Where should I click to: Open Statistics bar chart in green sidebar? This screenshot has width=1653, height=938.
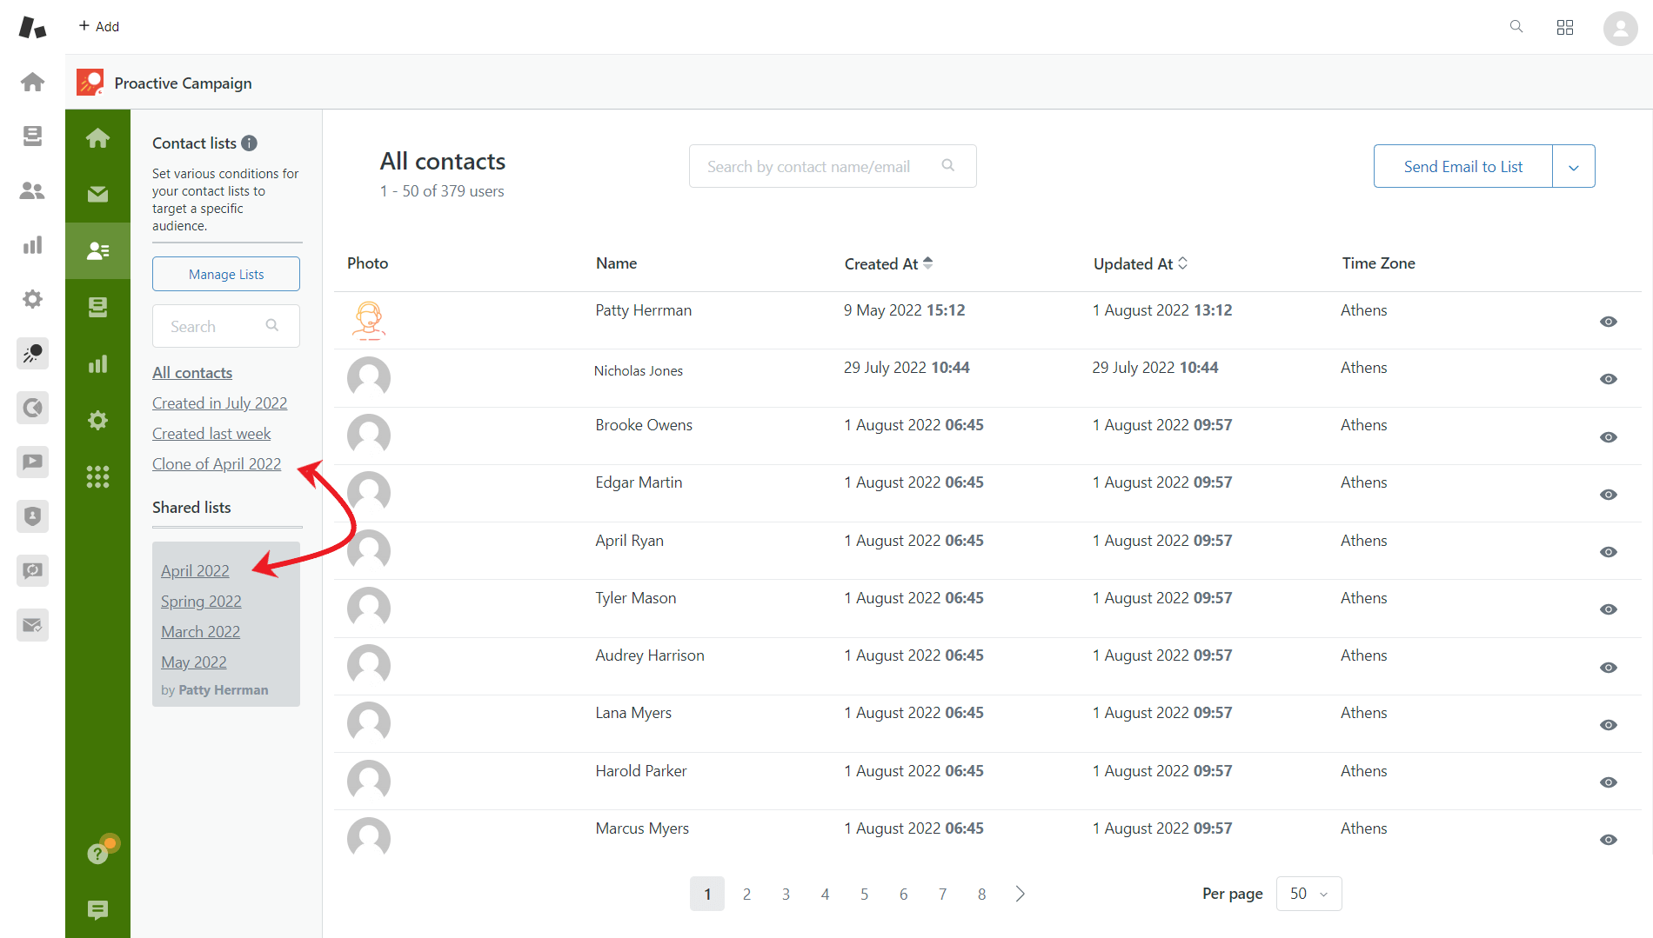[97, 363]
